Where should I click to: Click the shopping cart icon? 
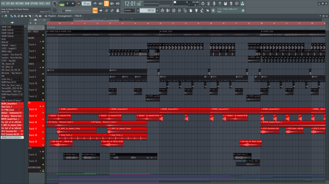(213, 10)
